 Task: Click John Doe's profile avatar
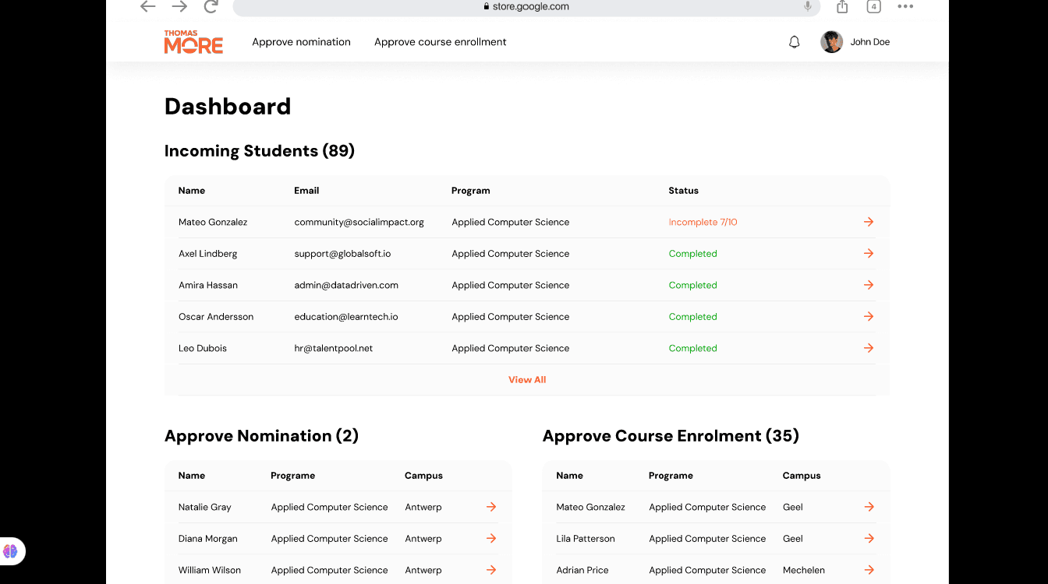pyautogui.click(x=831, y=42)
